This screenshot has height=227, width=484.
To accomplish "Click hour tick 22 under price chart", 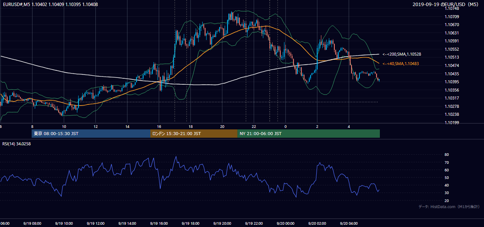I will pos(254,126).
